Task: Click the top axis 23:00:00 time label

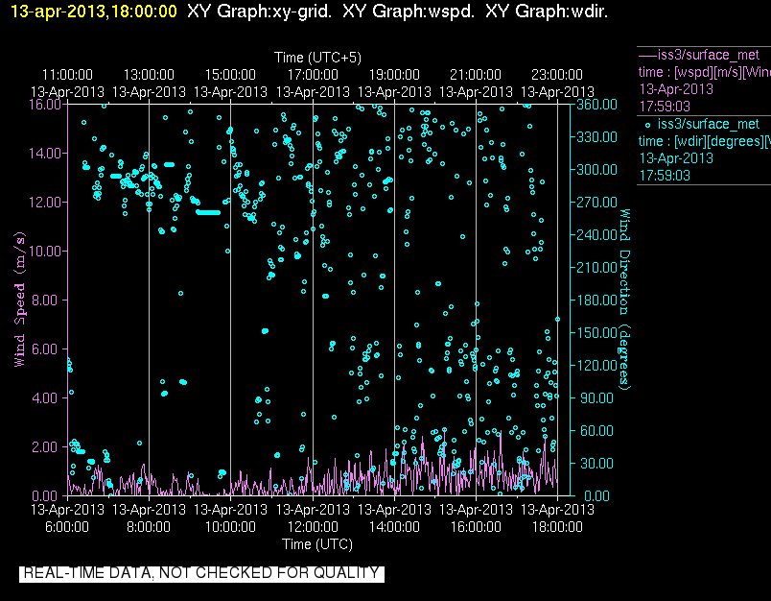Action: pos(557,75)
